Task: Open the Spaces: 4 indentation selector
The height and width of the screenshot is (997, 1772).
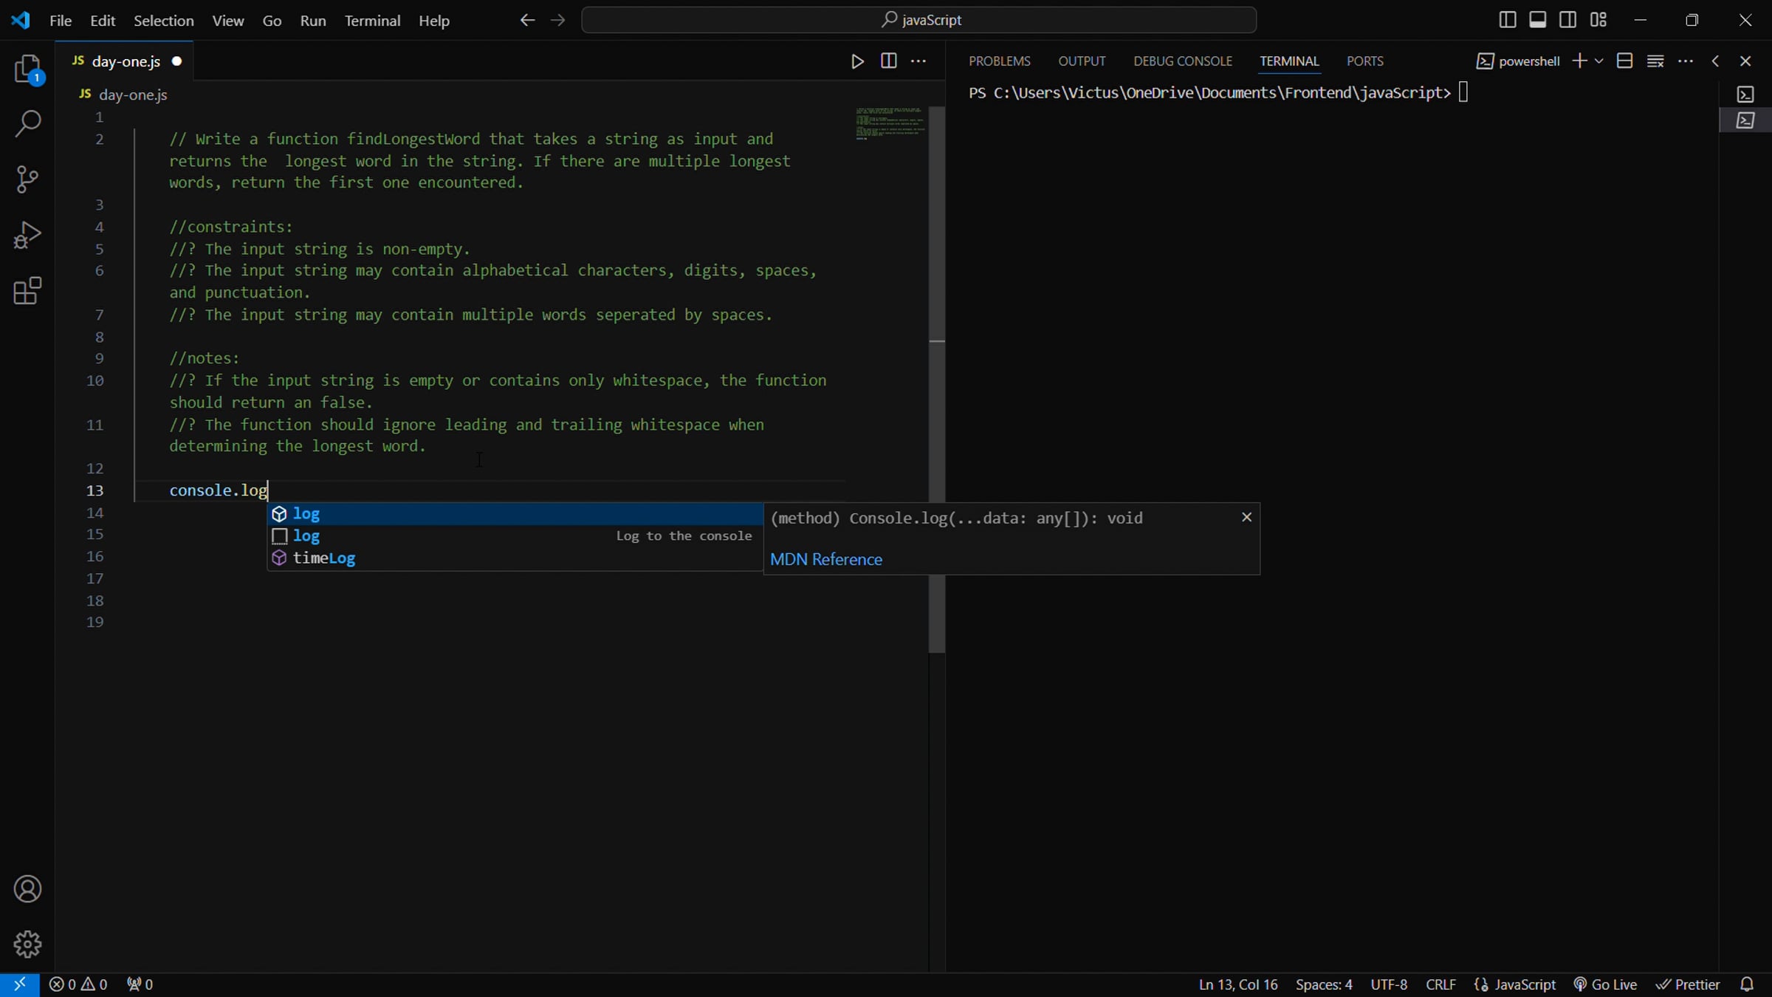Action: (1323, 984)
